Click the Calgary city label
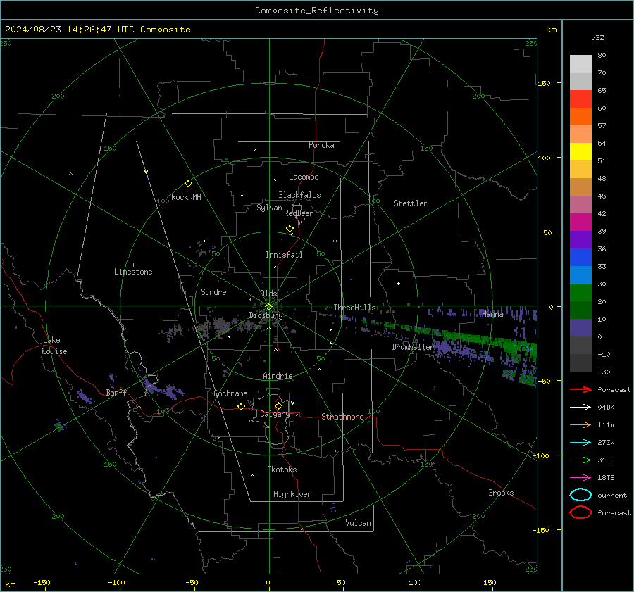 point(275,414)
